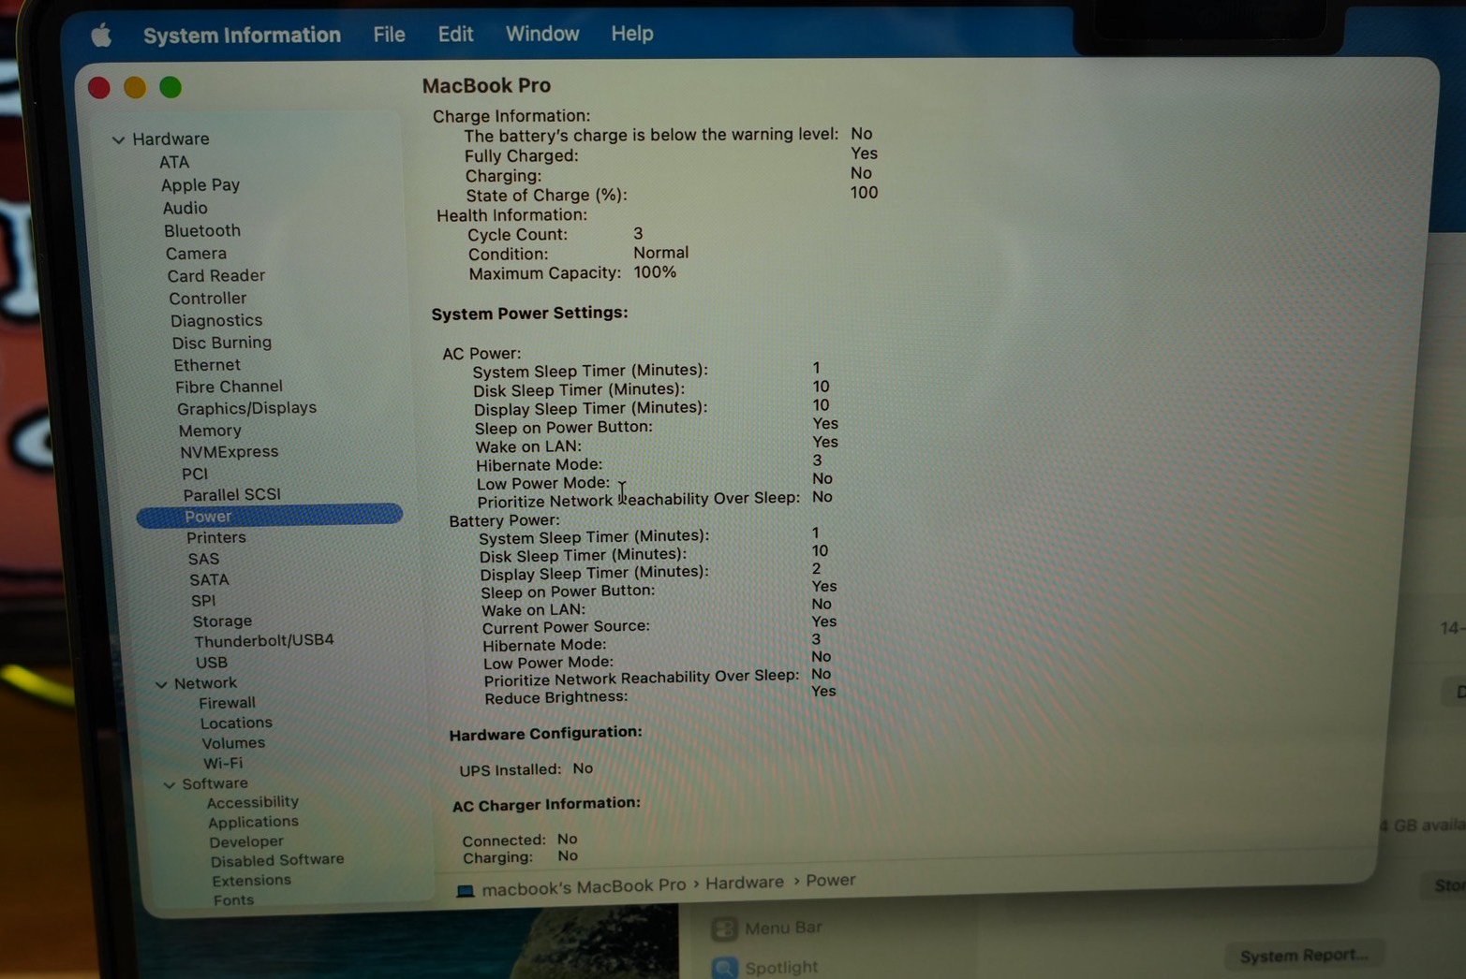
Task: Select Fibre Channel in the sidebar
Action: [229, 387]
